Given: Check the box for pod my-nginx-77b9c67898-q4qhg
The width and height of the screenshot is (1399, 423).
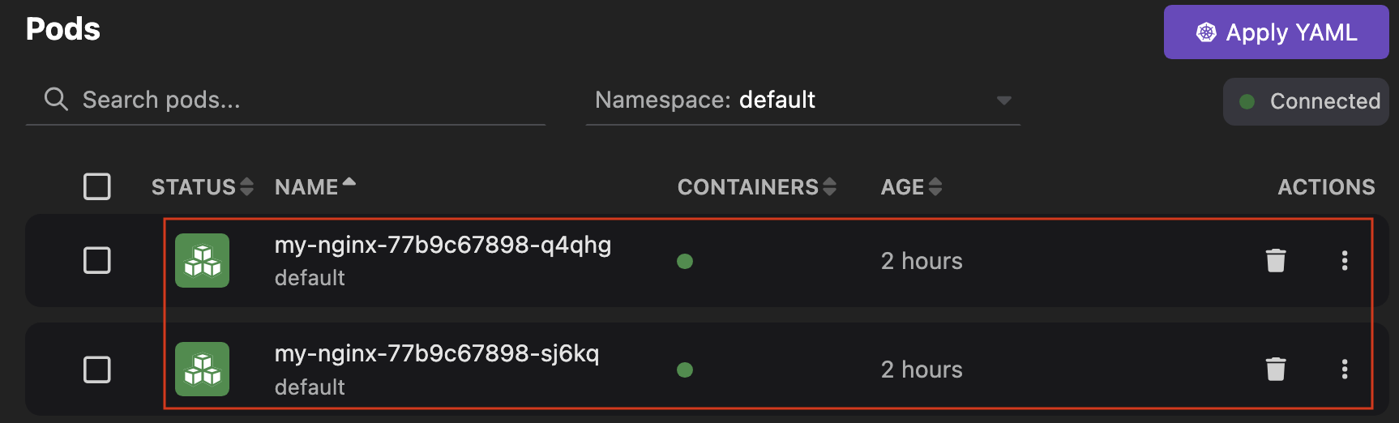Looking at the screenshot, I should click(x=97, y=261).
